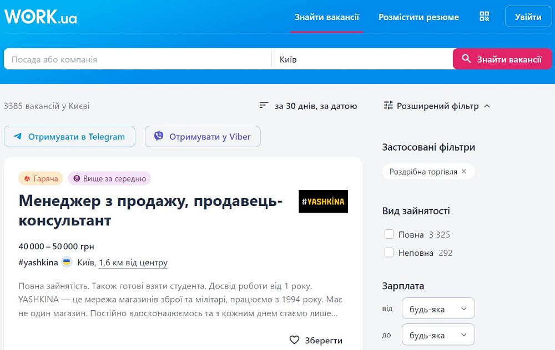Check the Повна employment checkbox
This screenshot has height=350, width=555.
coord(389,234)
